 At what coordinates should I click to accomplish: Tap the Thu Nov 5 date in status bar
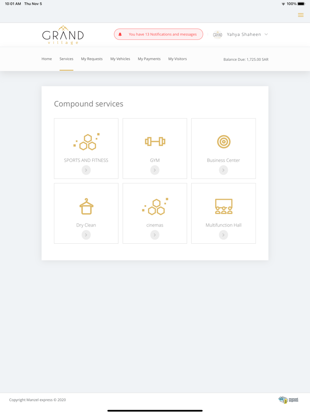[33, 4]
